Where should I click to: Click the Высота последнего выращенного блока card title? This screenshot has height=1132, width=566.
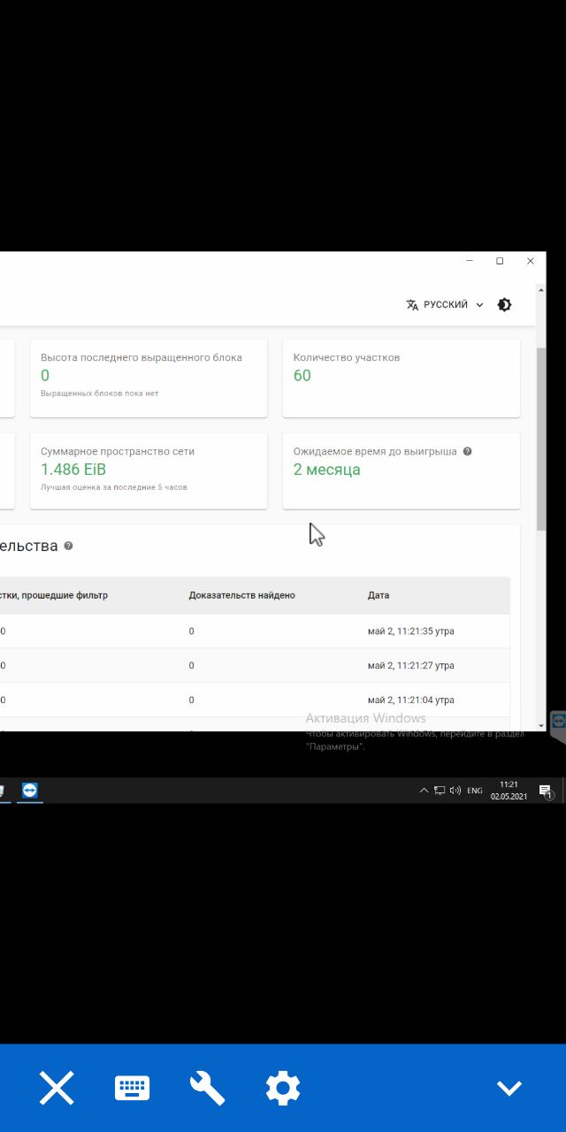click(141, 357)
